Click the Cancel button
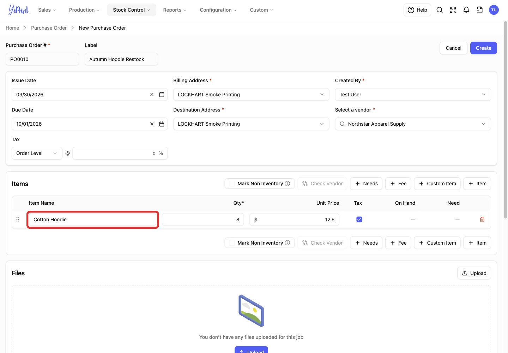 [x=454, y=48]
